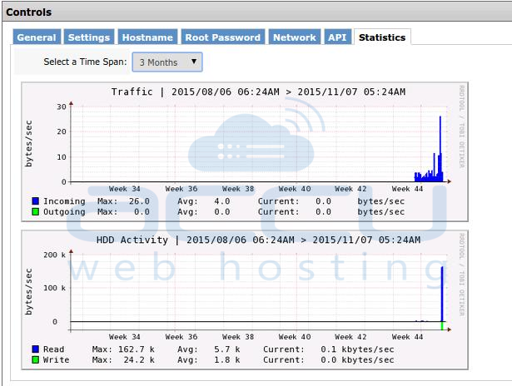The height and width of the screenshot is (386, 512).
Task: Click the Controls panel heading
Action: [x=29, y=12]
